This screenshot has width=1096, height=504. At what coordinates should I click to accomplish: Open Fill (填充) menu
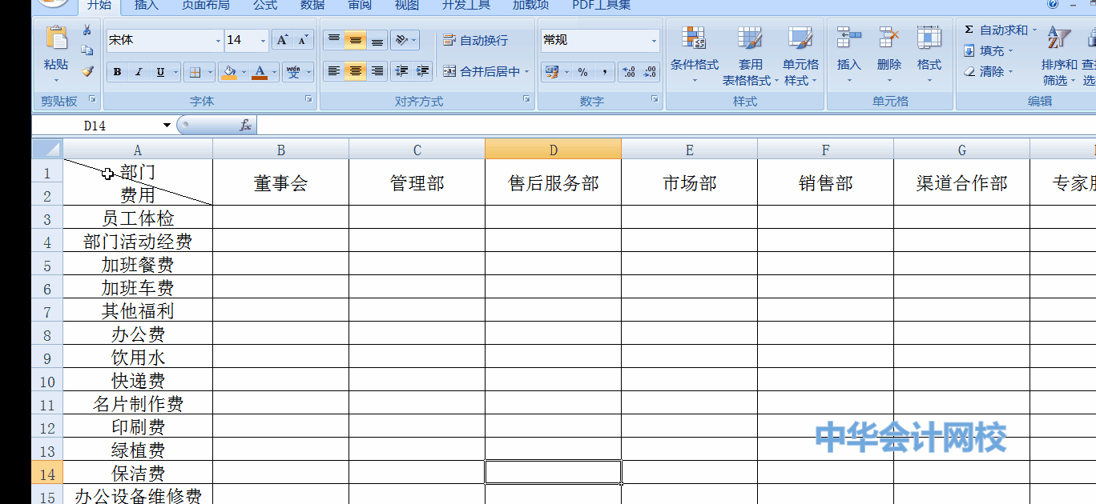[989, 50]
